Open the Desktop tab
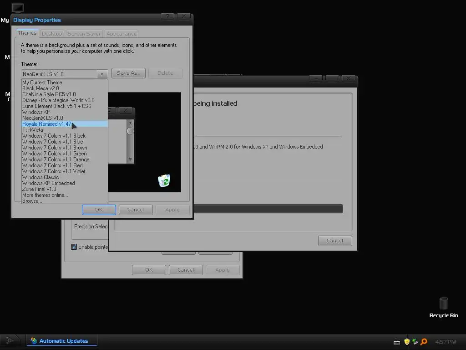This screenshot has width=466, height=350. [x=52, y=34]
